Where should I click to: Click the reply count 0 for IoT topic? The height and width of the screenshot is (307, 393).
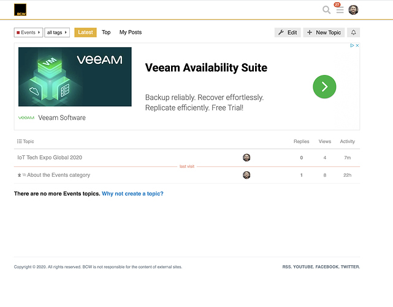(302, 158)
